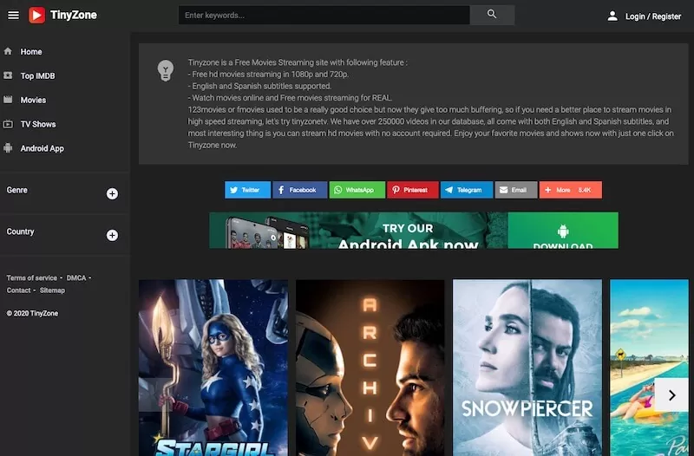The image size is (694, 456).
Task: Open More share options
Action: coord(571,190)
